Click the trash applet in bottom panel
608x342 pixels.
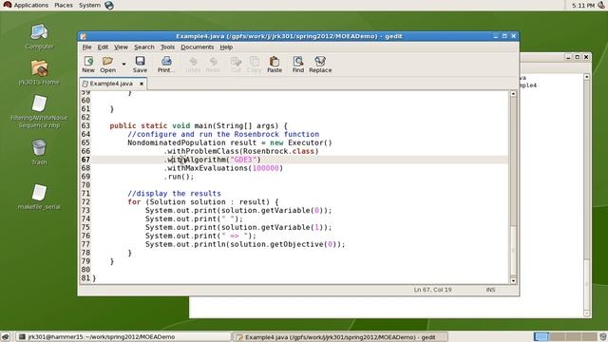603,336
